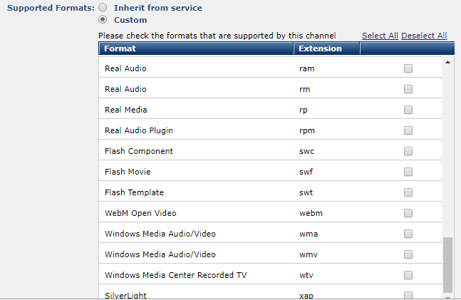Click the Select All link
Viewport: 461px width, 300px height.
point(380,36)
